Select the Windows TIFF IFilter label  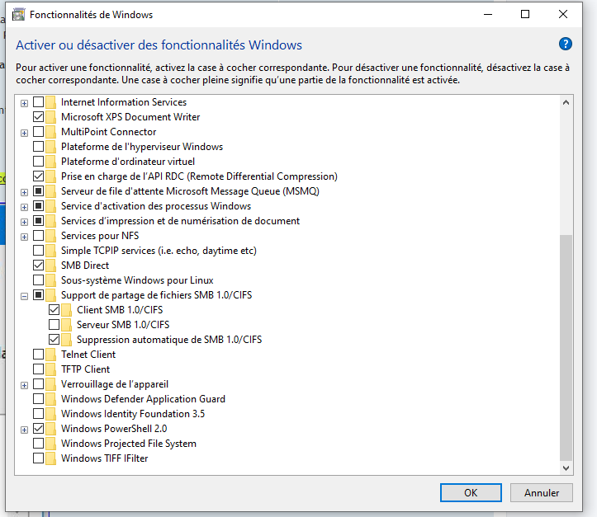click(x=104, y=458)
